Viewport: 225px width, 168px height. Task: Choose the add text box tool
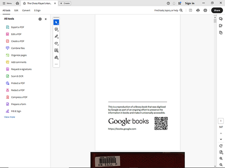click(56, 51)
